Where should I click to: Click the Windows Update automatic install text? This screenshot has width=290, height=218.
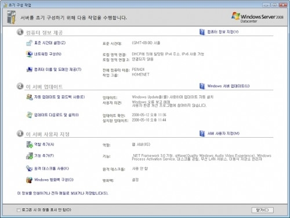click(173, 97)
